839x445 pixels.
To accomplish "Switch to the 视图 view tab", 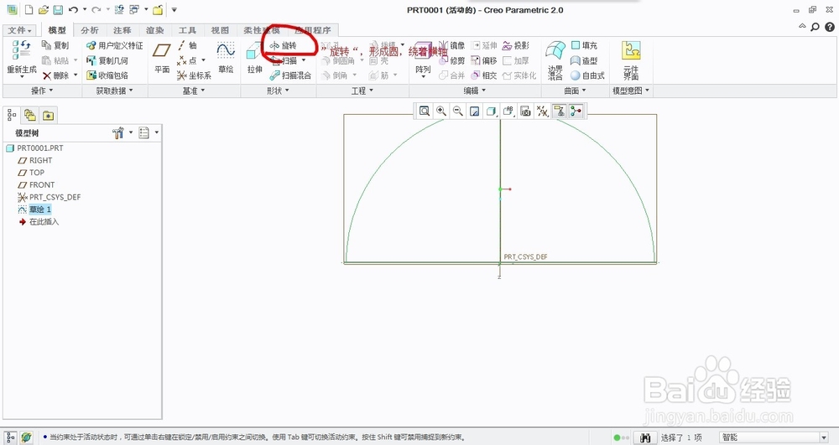I will [x=220, y=30].
